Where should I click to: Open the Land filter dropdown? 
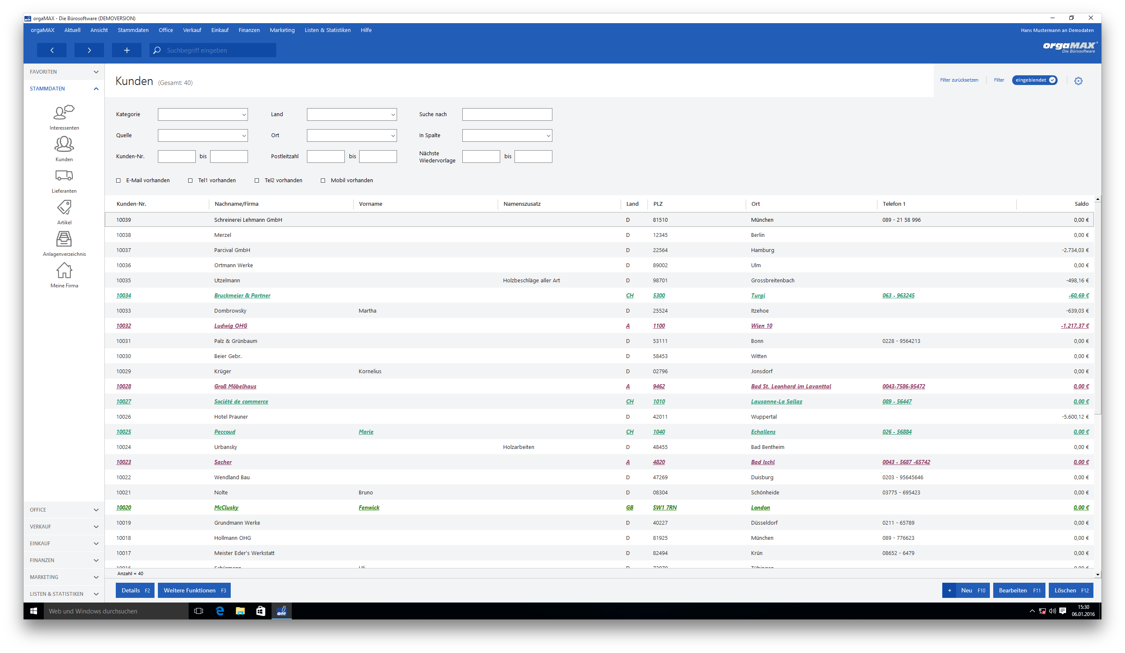pyautogui.click(x=352, y=114)
